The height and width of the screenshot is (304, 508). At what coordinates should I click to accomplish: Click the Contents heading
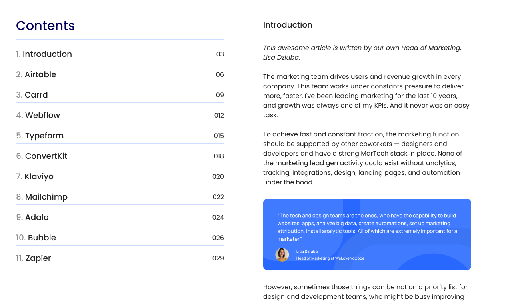[45, 26]
